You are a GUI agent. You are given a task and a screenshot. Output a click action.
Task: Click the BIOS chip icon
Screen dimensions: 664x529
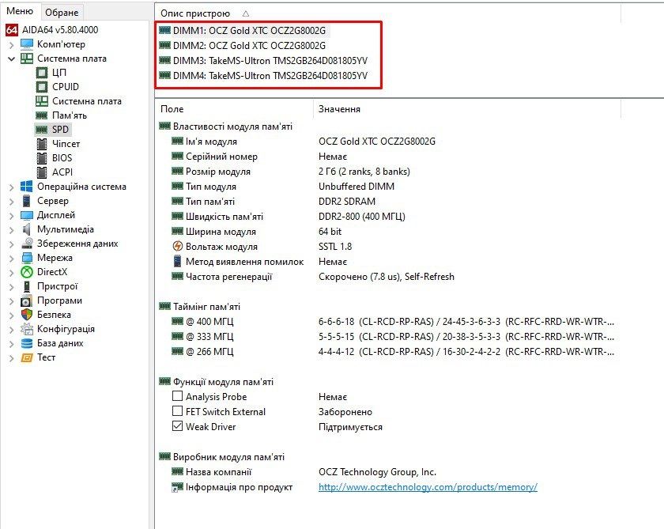click(x=41, y=158)
